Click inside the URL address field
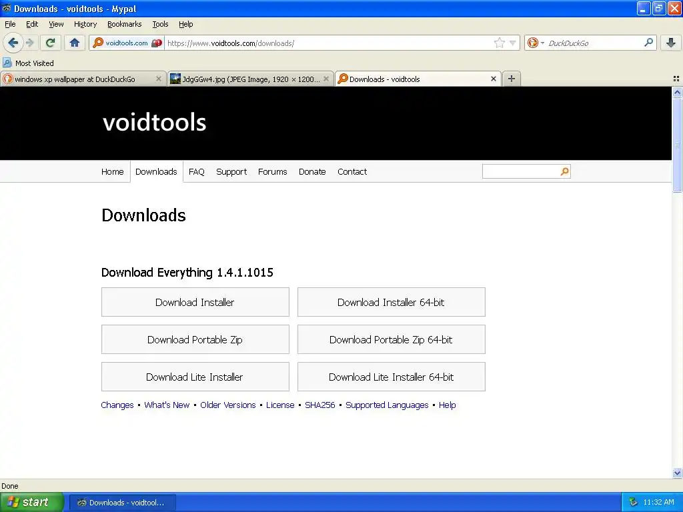 tap(329, 43)
